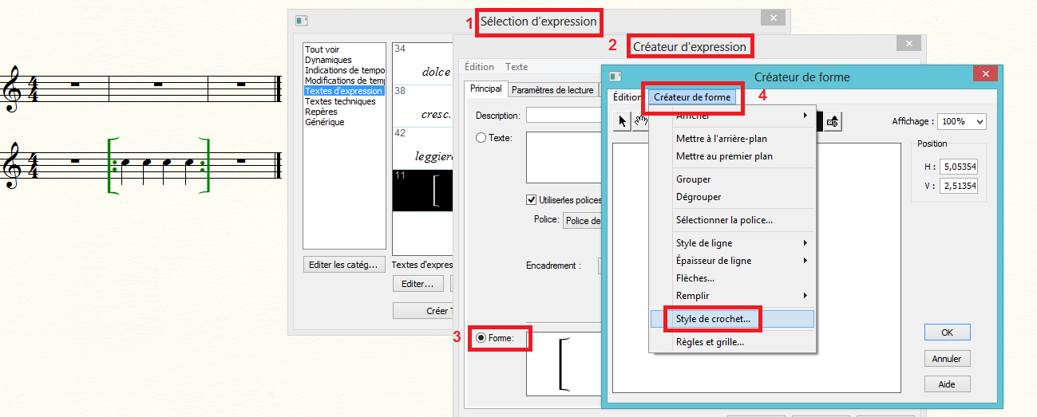
Task: Click the H position input field
Action: [x=959, y=167]
